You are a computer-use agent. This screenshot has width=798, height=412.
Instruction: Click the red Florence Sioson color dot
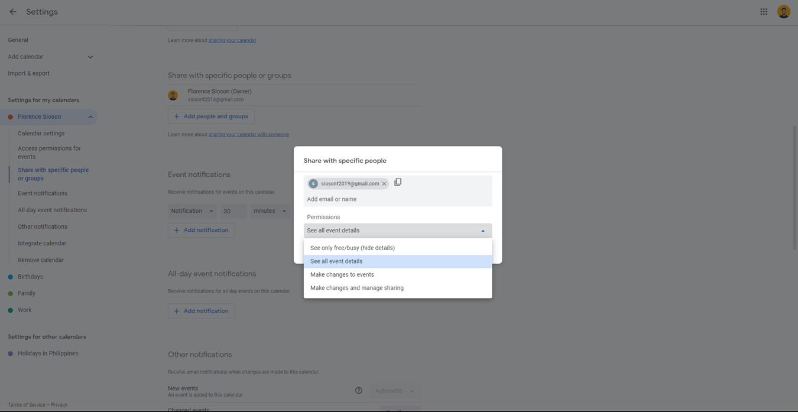(x=11, y=117)
